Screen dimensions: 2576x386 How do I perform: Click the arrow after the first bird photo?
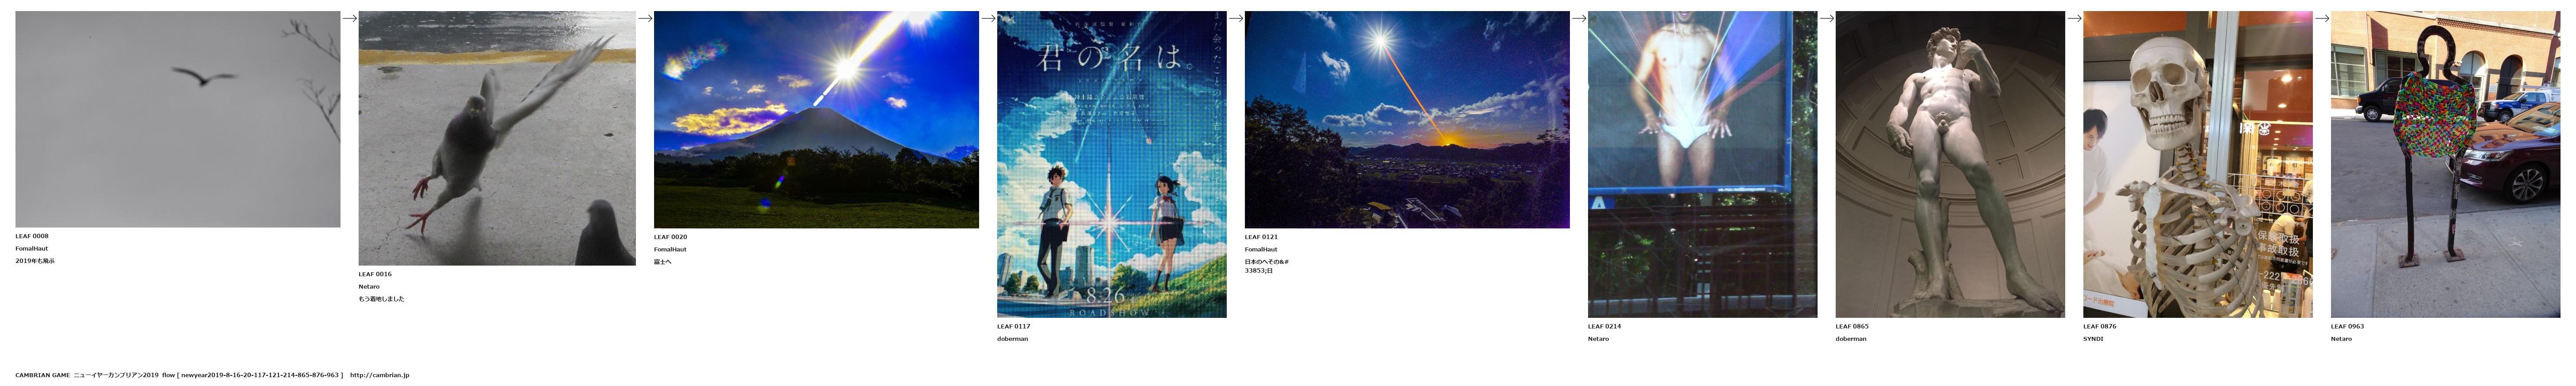click(350, 18)
